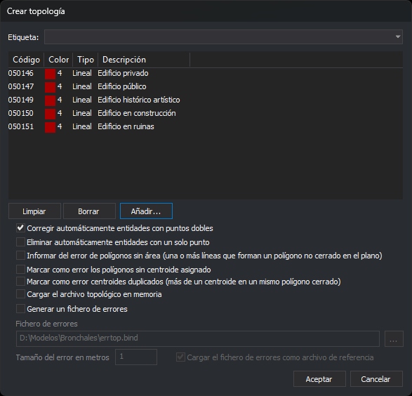Enable Generar un fichero de errores
Image resolution: width=412 pixels, height=396 pixels.
[20, 309]
